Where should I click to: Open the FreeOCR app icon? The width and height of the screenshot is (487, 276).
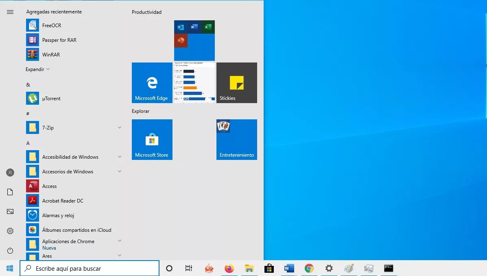pos(32,26)
